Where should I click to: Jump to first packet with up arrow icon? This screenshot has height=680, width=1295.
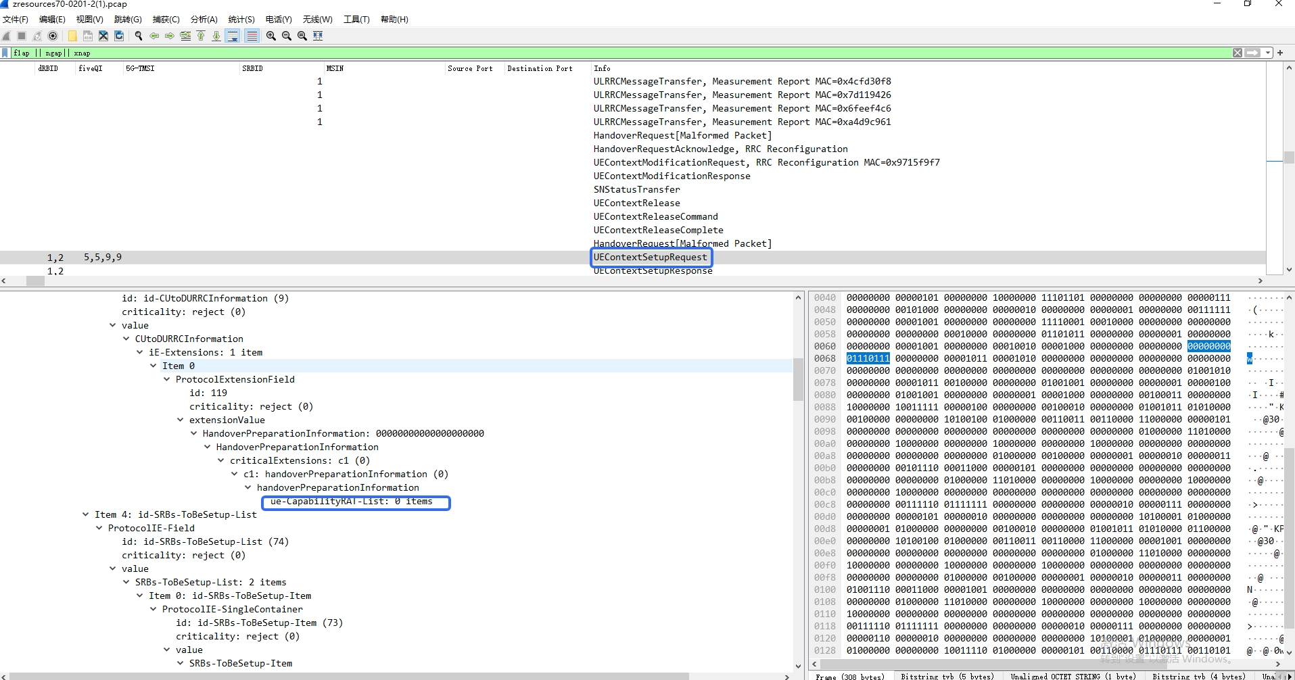(201, 36)
